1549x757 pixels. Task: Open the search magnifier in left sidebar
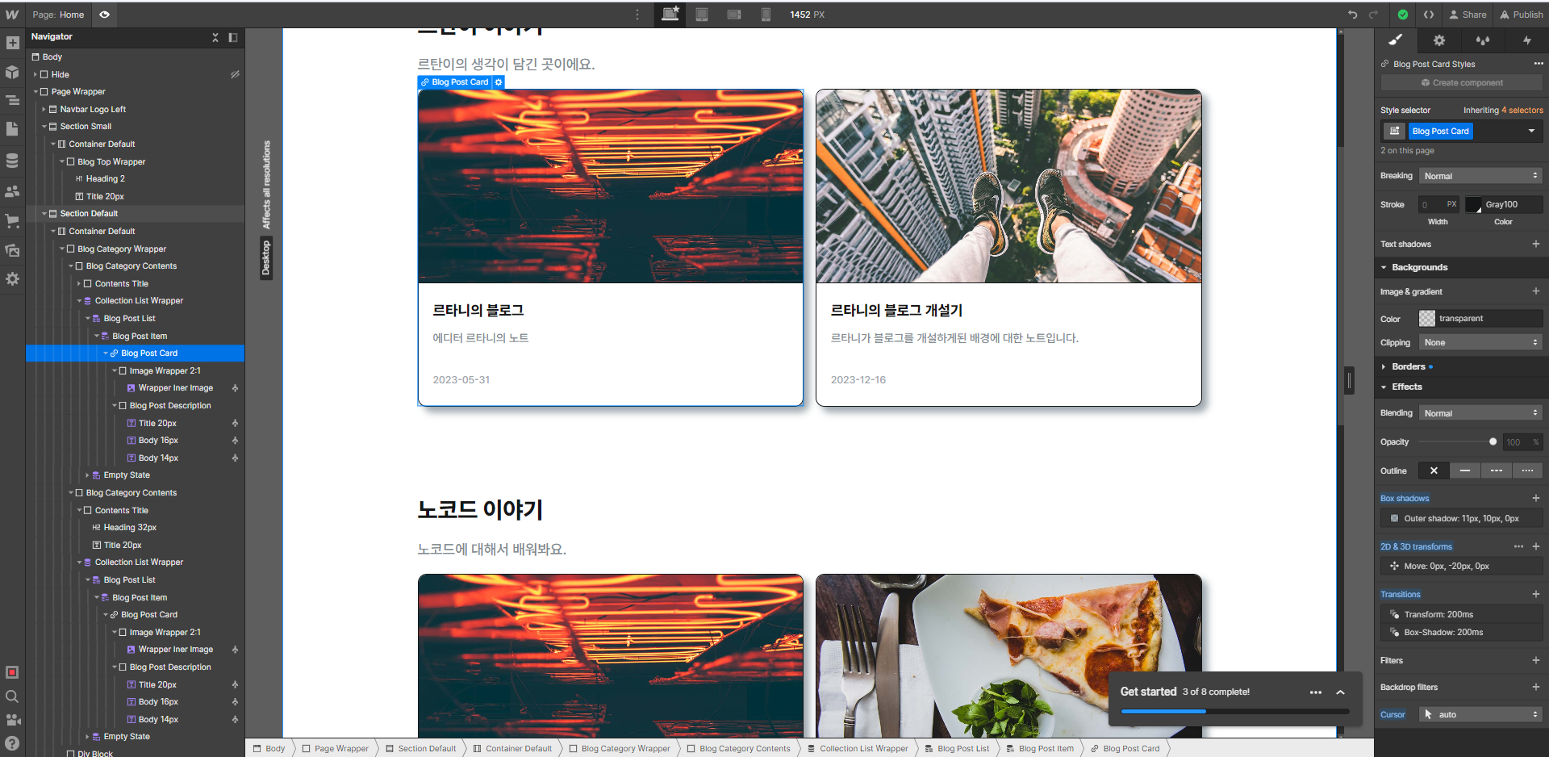point(12,696)
